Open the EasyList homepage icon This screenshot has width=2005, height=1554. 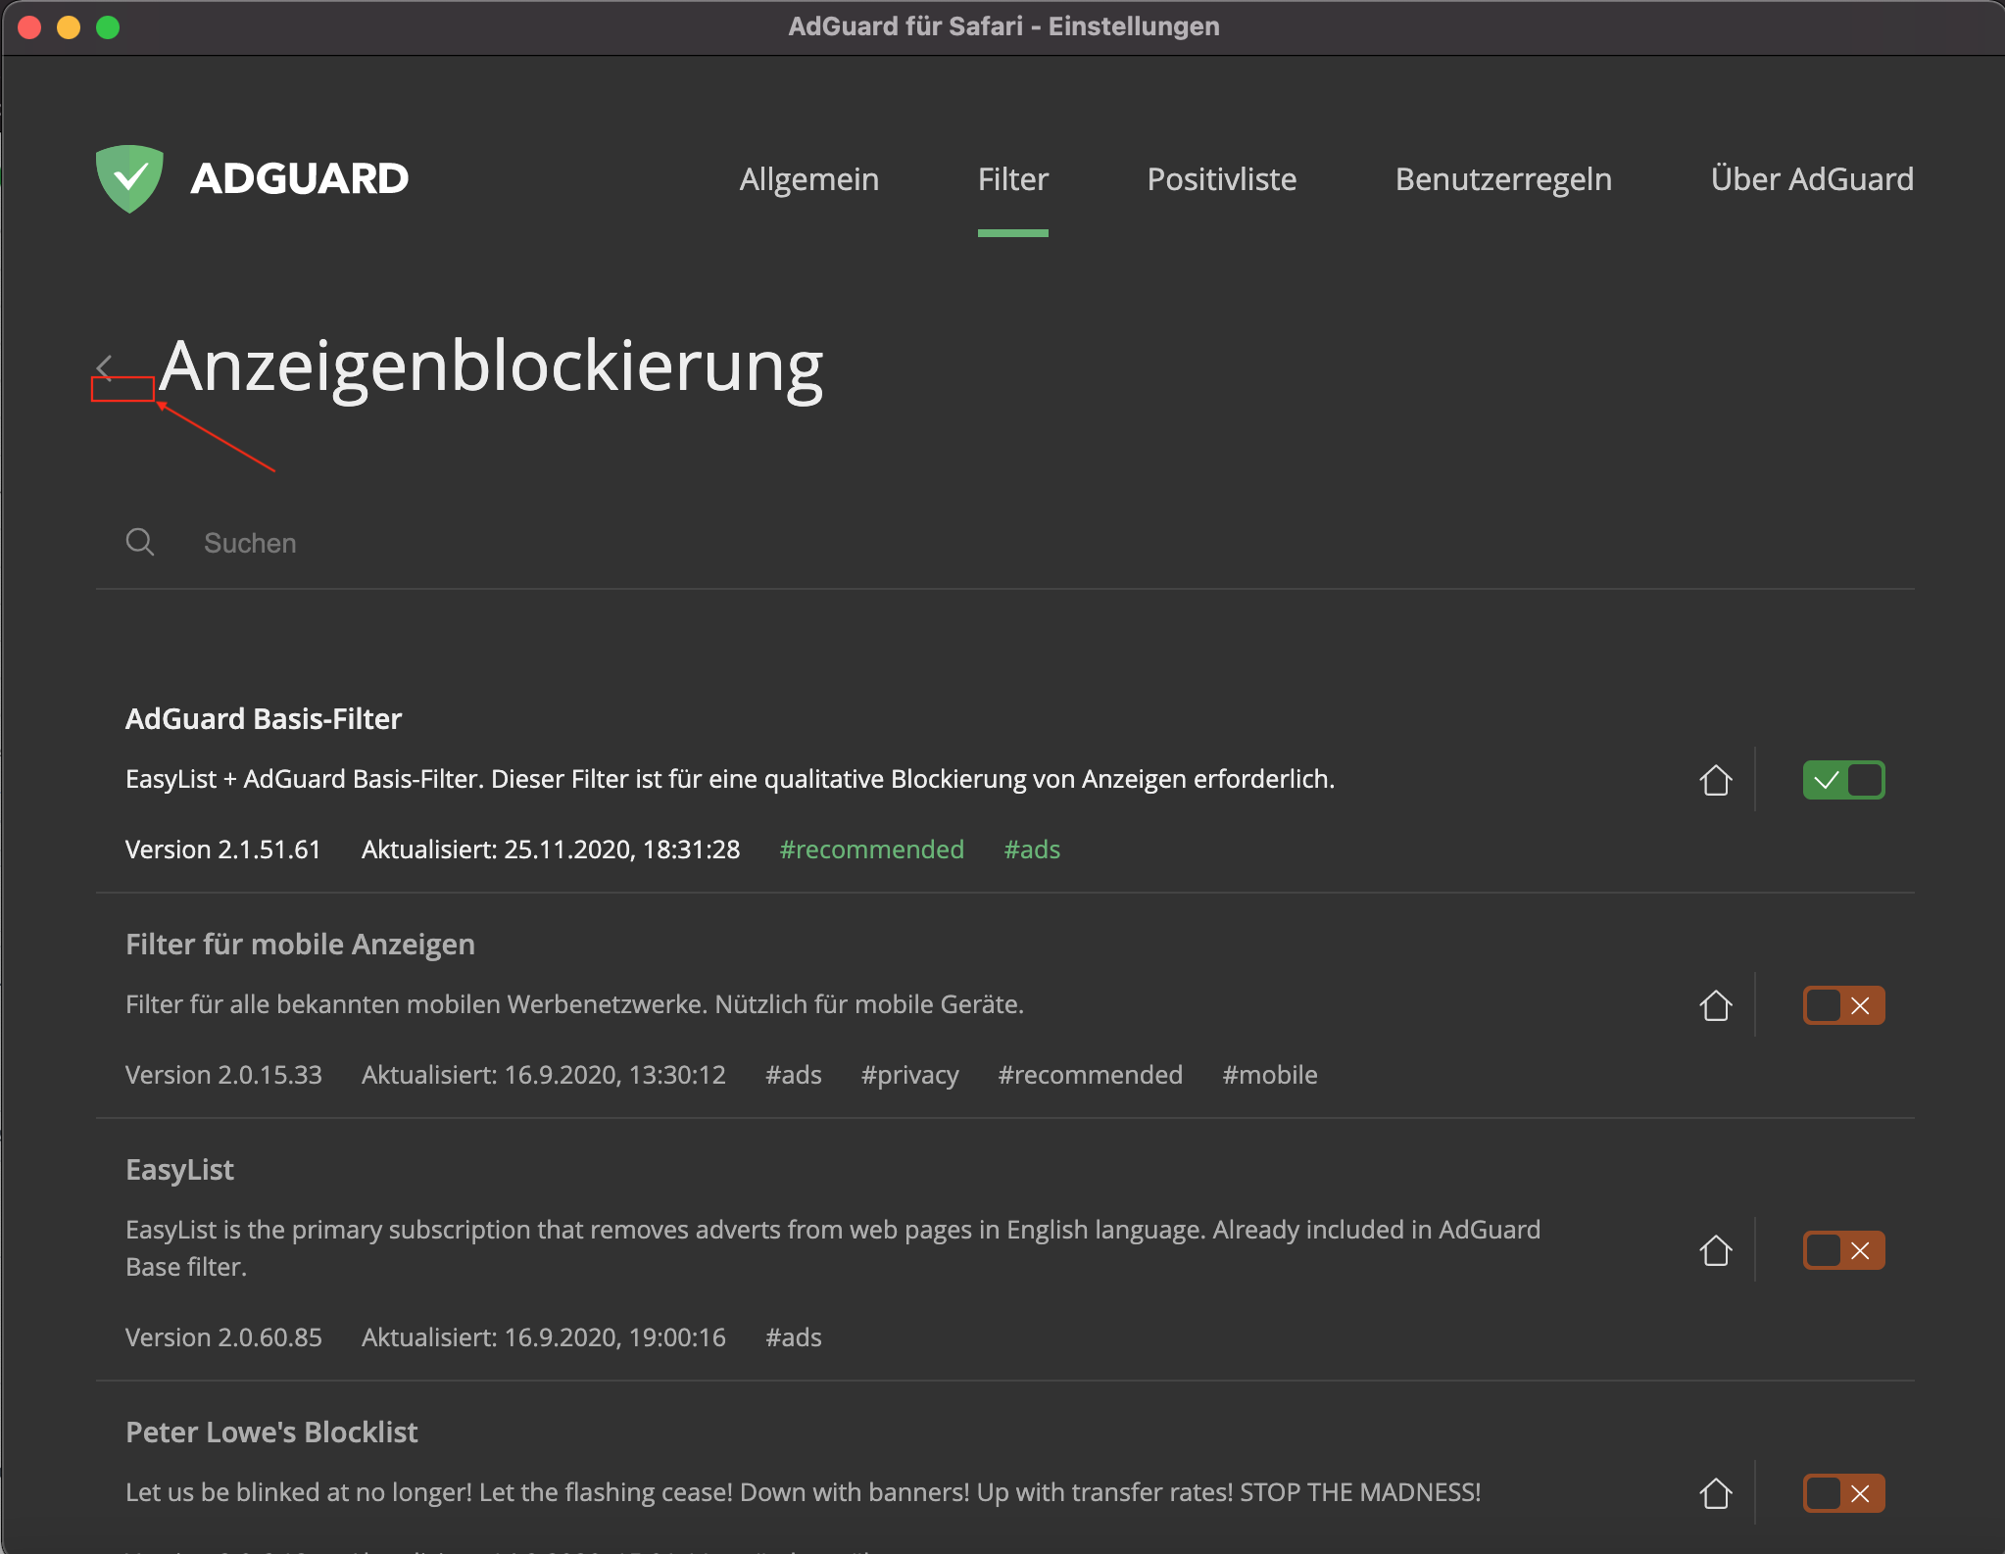1715,1250
